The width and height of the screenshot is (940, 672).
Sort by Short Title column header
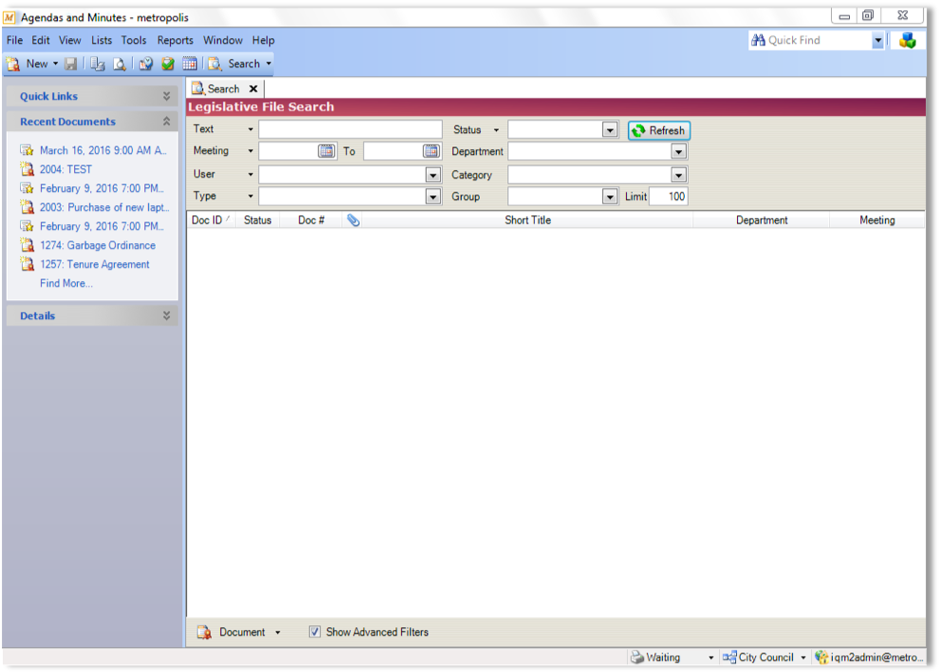coord(527,220)
